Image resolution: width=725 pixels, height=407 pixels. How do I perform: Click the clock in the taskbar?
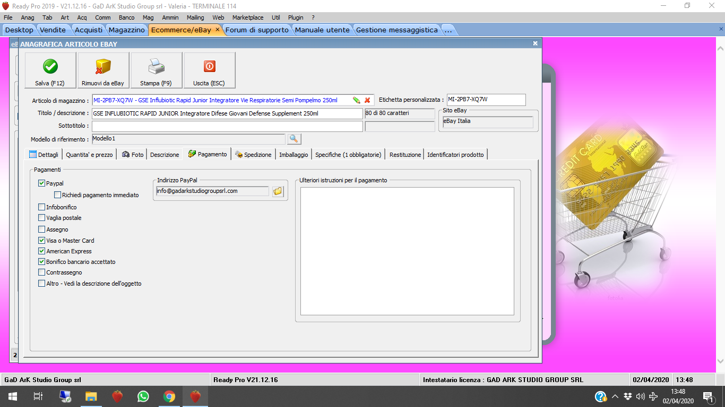(678, 396)
